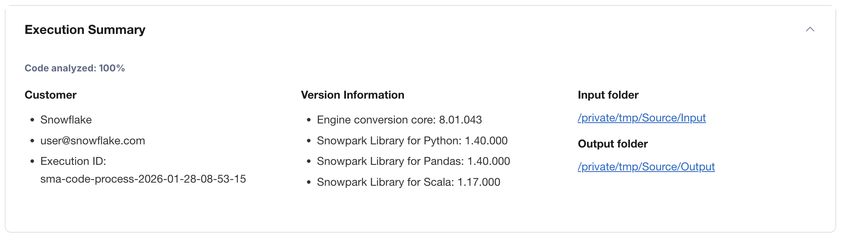This screenshot has height=239, width=841.
Task: Select the 100% code analyzed value
Action: click(x=112, y=68)
